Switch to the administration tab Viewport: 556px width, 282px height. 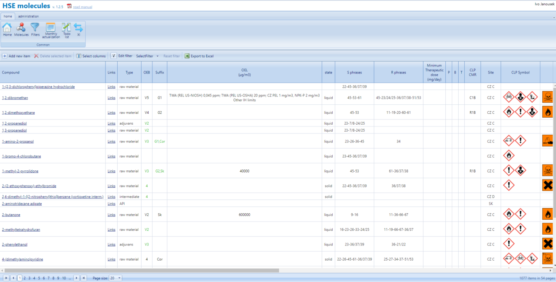pos(28,16)
